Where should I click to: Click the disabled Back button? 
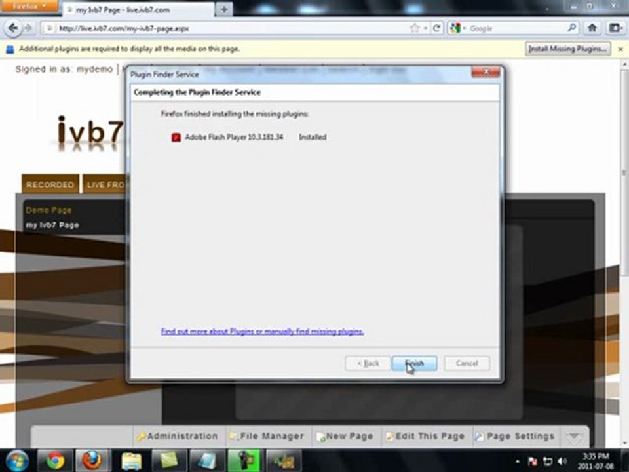[368, 363]
